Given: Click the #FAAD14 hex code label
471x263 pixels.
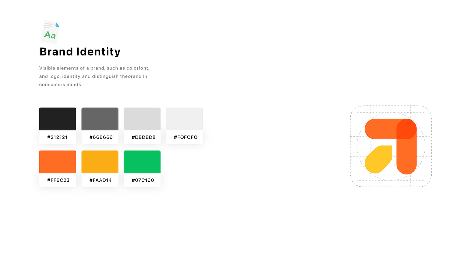Looking at the screenshot, I should pos(100,180).
